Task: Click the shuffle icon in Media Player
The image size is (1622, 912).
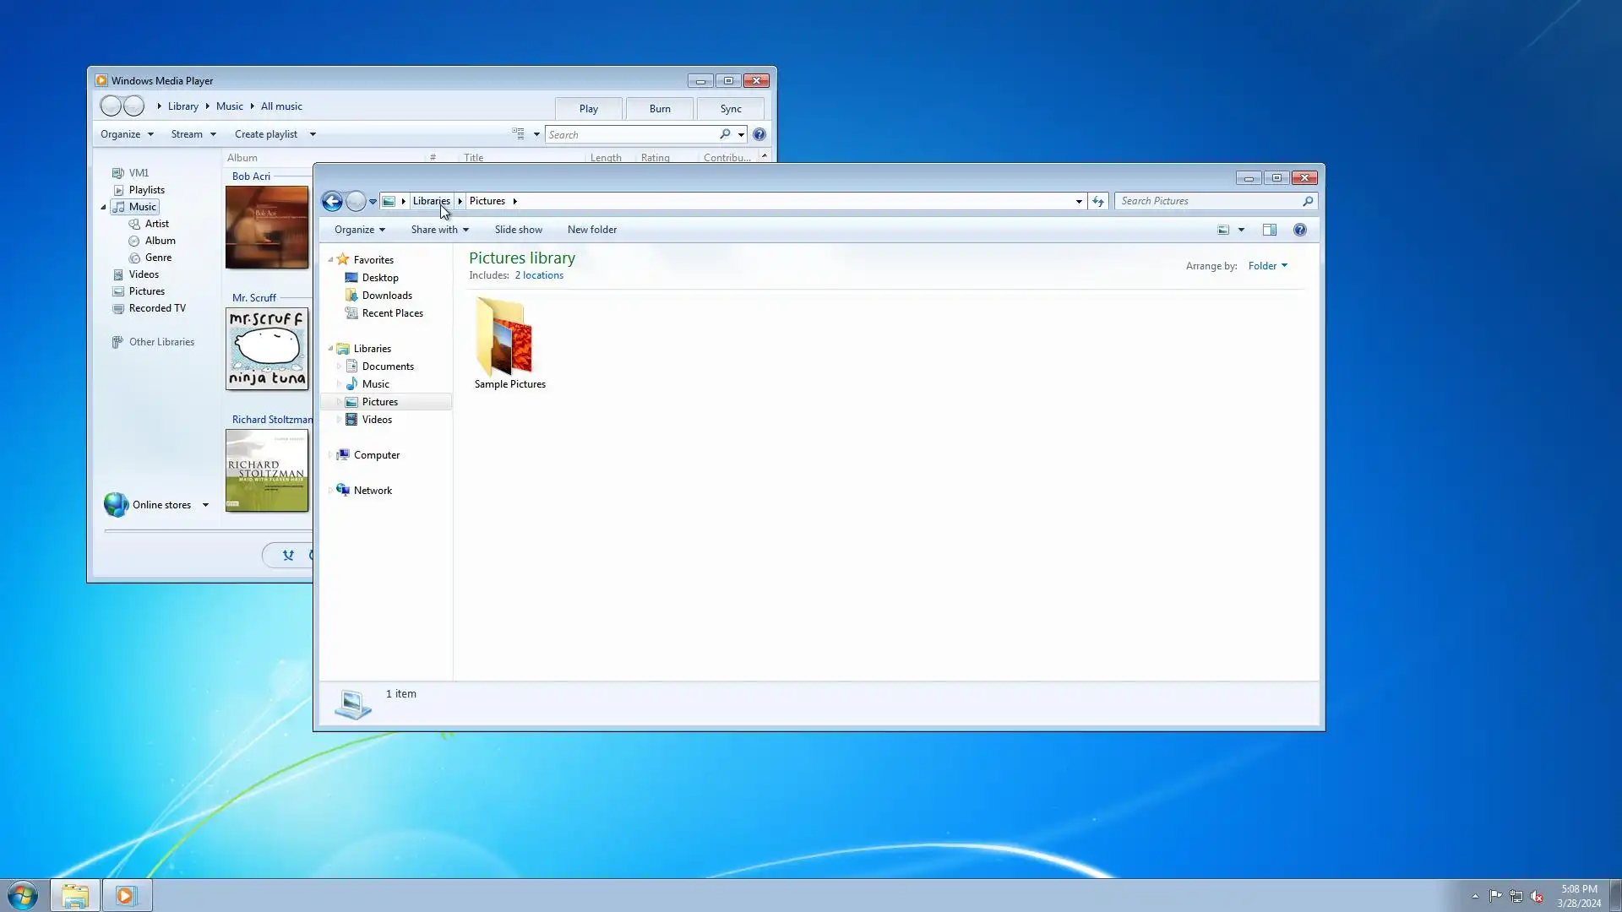Action: click(x=288, y=555)
